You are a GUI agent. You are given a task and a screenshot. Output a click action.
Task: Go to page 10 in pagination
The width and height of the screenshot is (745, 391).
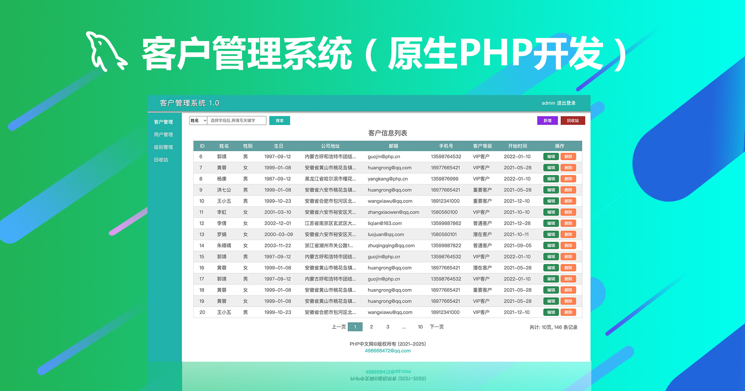tap(420, 327)
